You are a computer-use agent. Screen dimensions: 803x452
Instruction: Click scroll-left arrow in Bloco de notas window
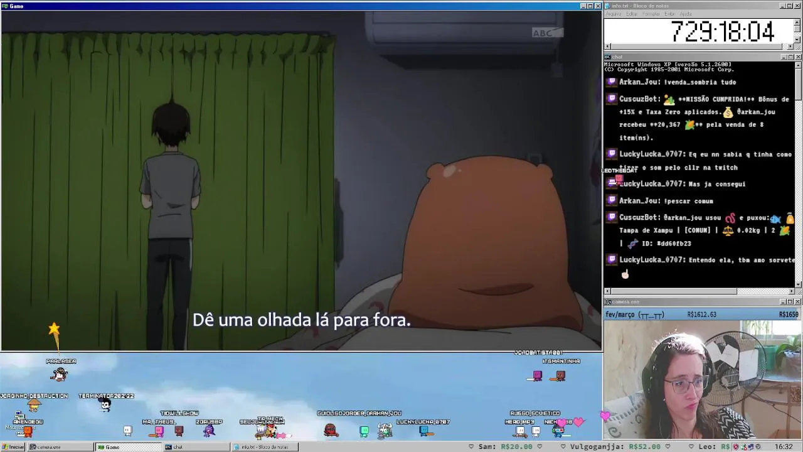click(607, 46)
